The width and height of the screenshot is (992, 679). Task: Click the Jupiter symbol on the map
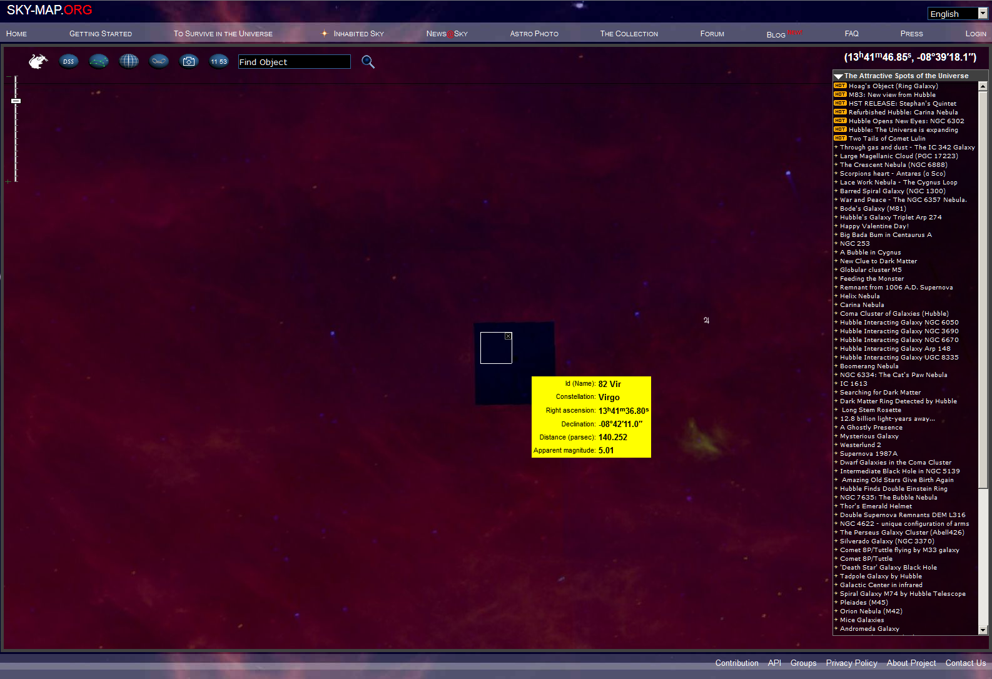click(x=706, y=320)
